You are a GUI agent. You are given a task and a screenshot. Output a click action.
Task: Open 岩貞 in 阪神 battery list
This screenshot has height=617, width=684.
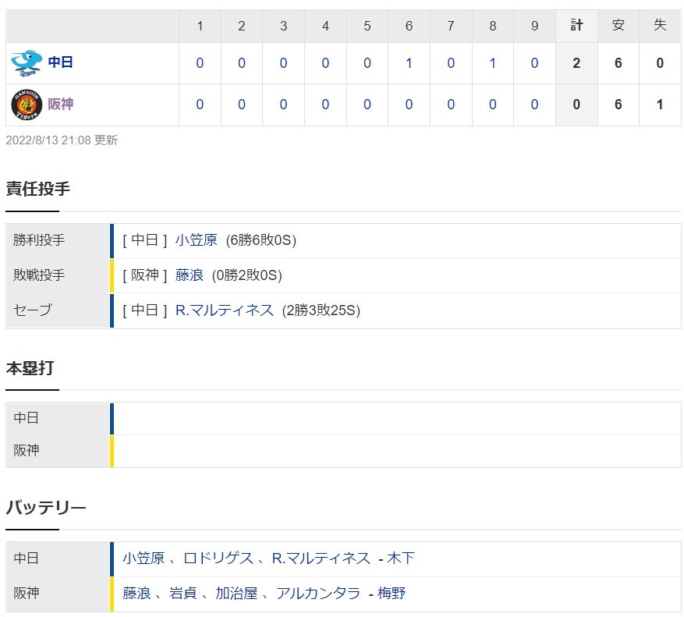click(183, 594)
